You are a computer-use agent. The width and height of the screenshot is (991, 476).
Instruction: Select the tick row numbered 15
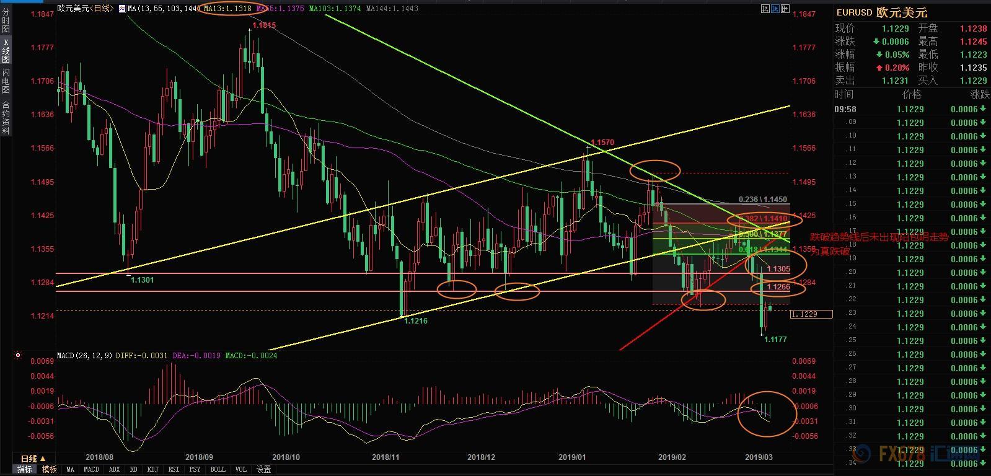pyautogui.click(x=912, y=205)
